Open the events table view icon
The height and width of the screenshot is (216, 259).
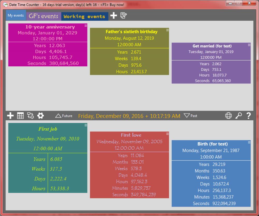20,116
